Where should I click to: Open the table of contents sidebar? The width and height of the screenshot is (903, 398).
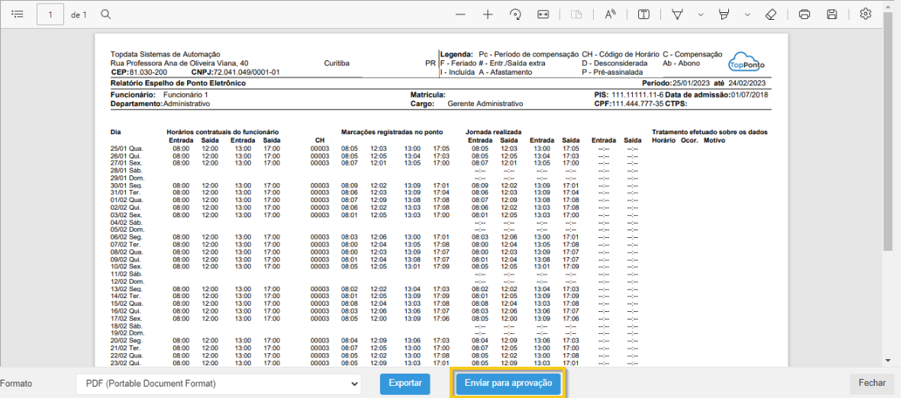coord(18,14)
